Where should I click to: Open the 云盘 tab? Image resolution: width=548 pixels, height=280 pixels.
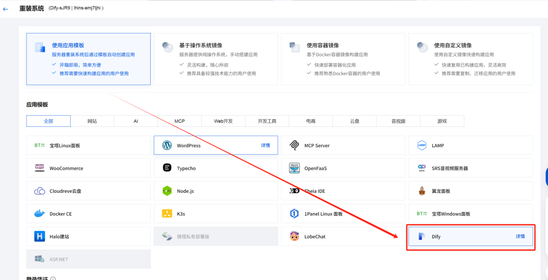point(355,121)
